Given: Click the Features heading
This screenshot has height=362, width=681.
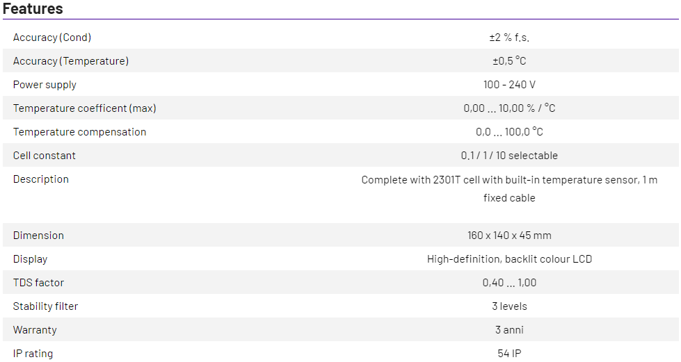Looking at the screenshot, I should [33, 9].
